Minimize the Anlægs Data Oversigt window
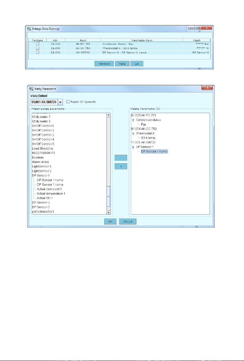This screenshot has height=361, width=244. pyautogui.click(x=191, y=28)
